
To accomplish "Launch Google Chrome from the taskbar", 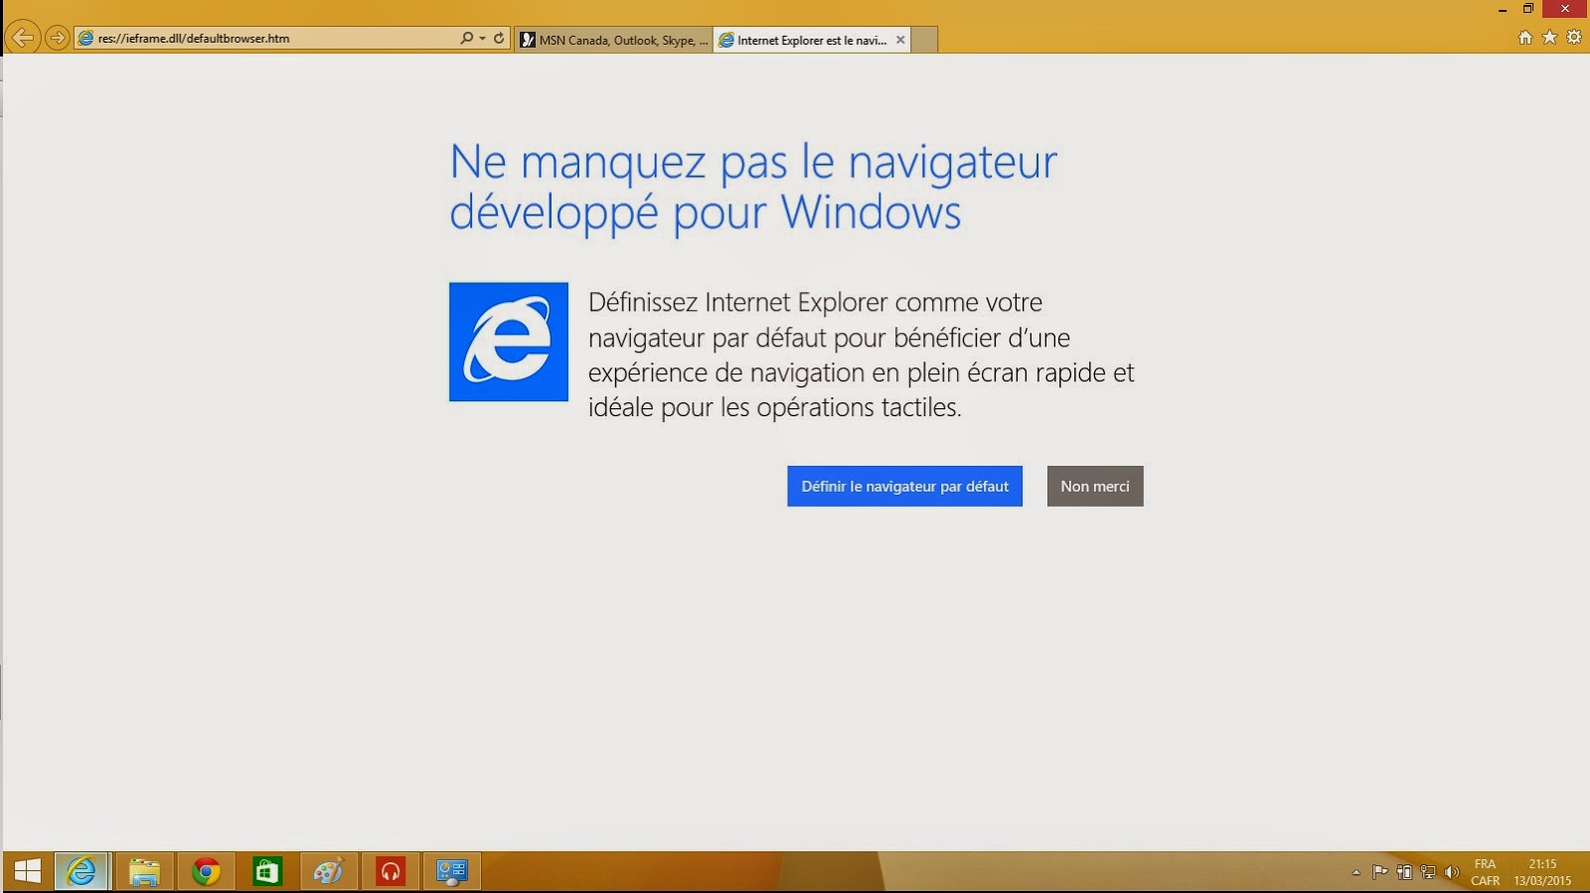I will [206, 872].
